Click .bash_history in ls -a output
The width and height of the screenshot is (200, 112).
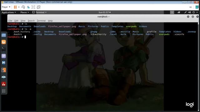[x=21, y=32]
